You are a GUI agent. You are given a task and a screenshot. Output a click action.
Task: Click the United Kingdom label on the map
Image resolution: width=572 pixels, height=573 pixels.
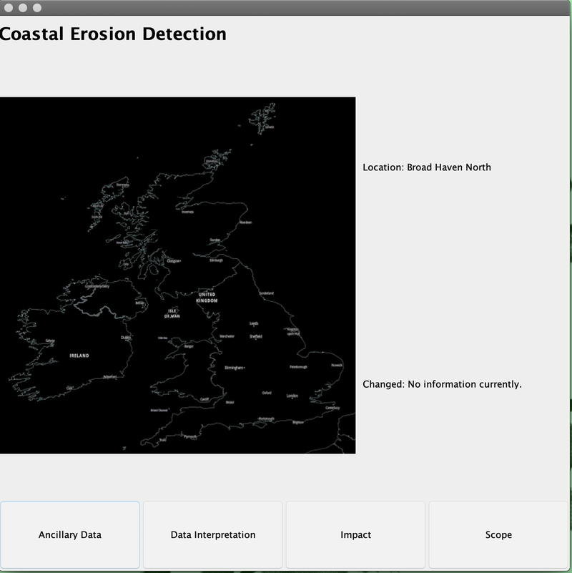[207, 296]
